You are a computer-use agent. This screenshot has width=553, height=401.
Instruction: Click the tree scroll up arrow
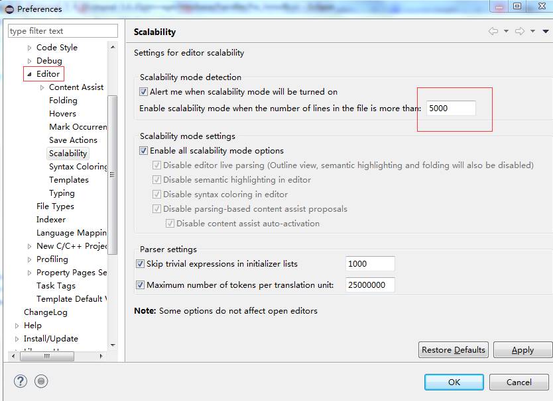pyautogui.click(x=113, y=47)
